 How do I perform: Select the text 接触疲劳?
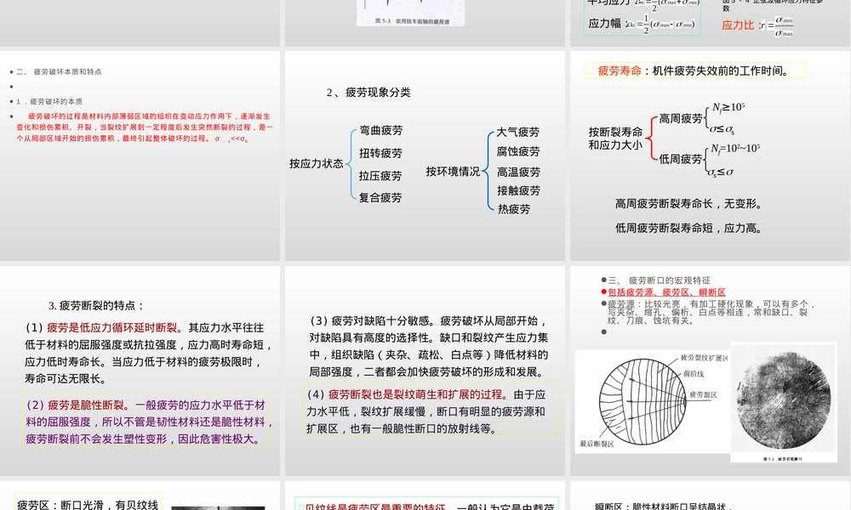tap(518, 190)
